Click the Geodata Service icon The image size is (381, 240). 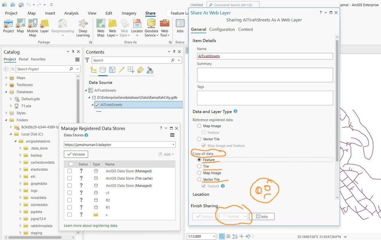coord(151,24)
